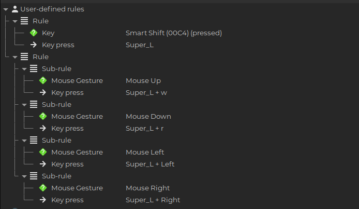Select the Super_L + w key press value

146,93
